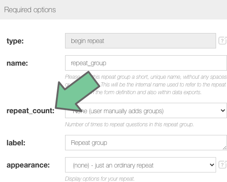This screenshot has width=227, height=182.
Task: Focus the label textarea with 'Repeat group'
Action: pos(146,143)
